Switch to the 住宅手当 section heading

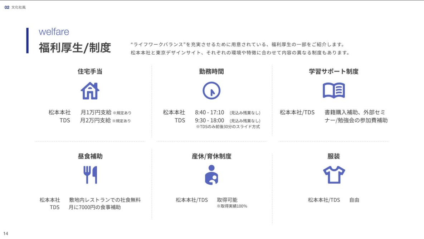click(89, 71)
